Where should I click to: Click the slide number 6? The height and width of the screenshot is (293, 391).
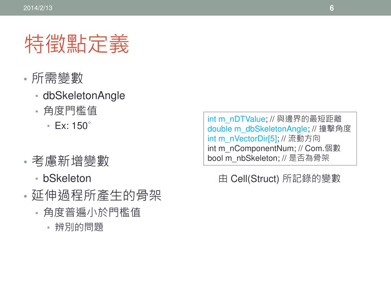332,8
